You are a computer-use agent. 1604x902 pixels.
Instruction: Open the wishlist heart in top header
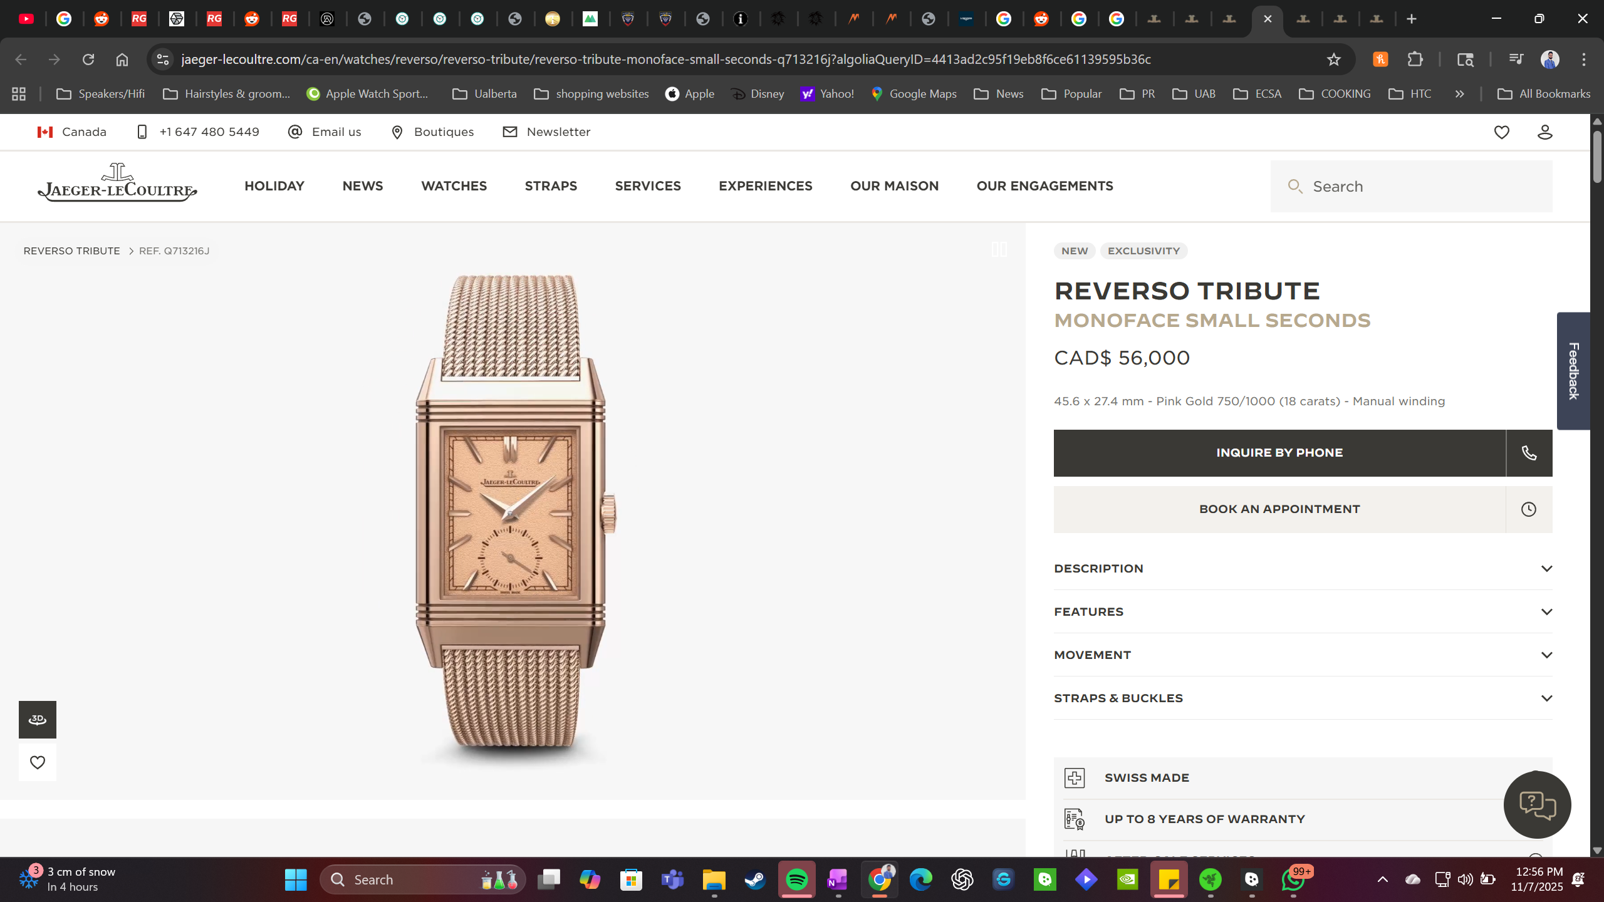pos(1502,132)
